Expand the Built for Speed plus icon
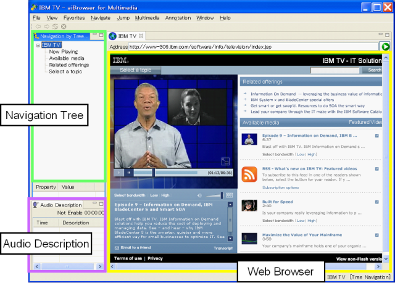Screen dimensions: 395x283 click(x=377, y=202)
